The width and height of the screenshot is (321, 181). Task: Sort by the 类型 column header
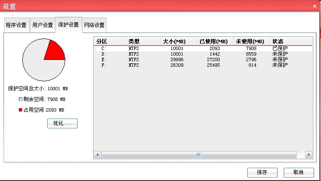[x=143, y=42]
